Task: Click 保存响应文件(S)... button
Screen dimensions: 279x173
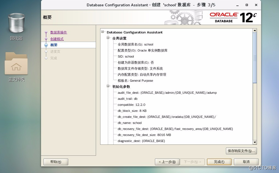Action: 241,151
